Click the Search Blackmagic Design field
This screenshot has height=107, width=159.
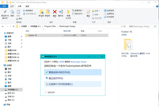(142, 26)
